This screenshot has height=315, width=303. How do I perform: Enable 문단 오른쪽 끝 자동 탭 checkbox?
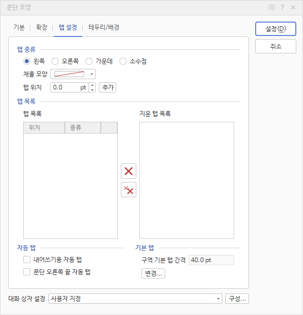[27, 272]
